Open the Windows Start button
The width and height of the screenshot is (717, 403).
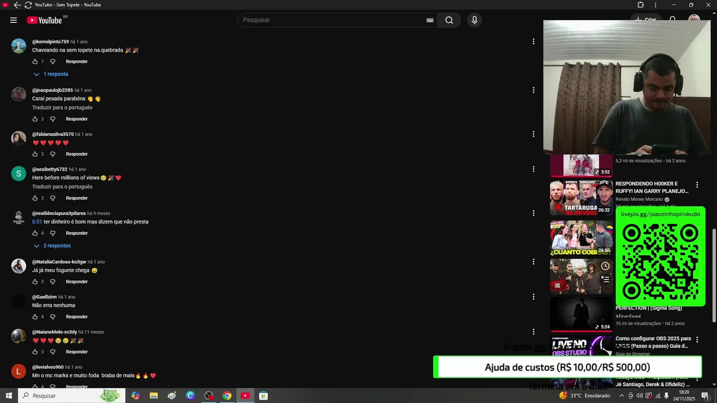point(9,396)
